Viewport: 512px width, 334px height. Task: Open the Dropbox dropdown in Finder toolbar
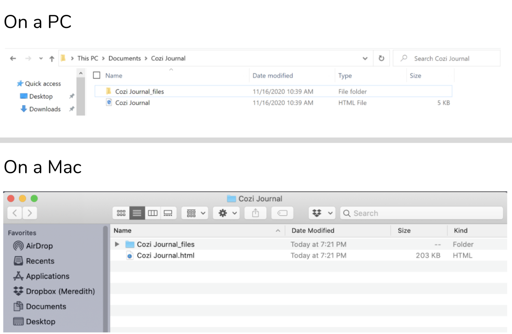click(322, 213)
